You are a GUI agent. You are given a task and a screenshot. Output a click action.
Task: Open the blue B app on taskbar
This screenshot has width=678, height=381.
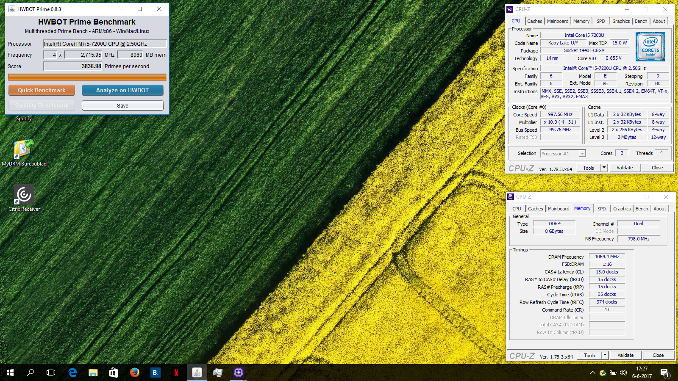click(x=155, y=373)
